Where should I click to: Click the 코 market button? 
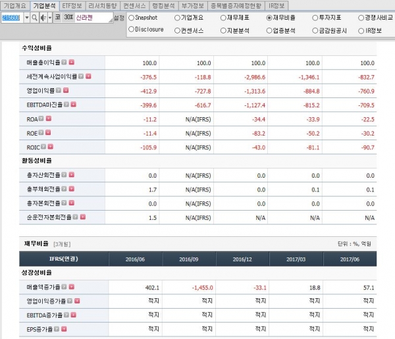point(58,17)
